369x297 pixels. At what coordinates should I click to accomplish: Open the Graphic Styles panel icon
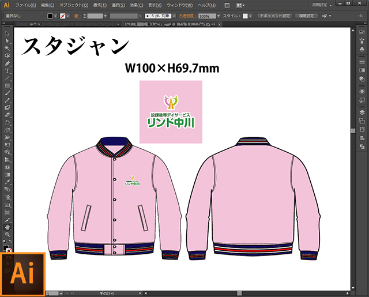(x=362, y=100)
